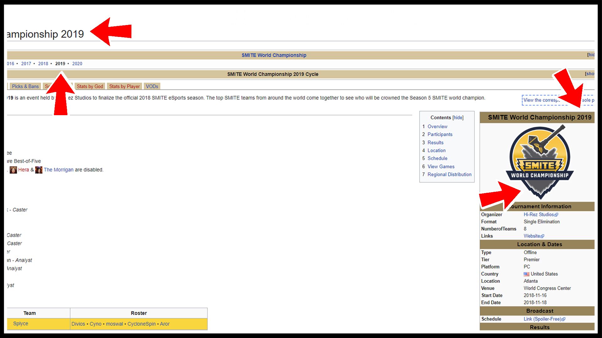
Task: Open the Stats by Player tab
Action: (124, 86)
